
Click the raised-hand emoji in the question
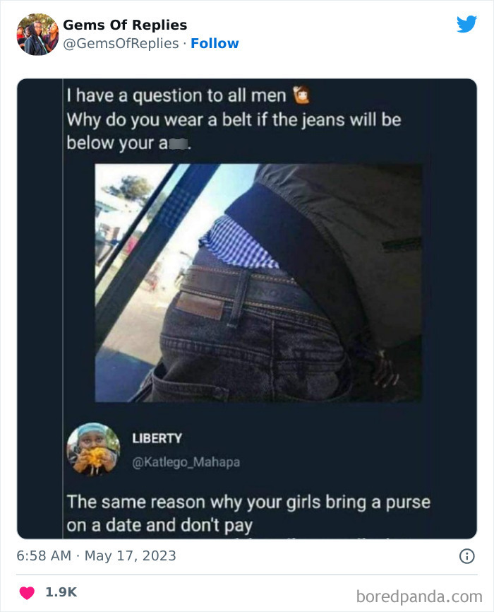click(x=301, y=95)
